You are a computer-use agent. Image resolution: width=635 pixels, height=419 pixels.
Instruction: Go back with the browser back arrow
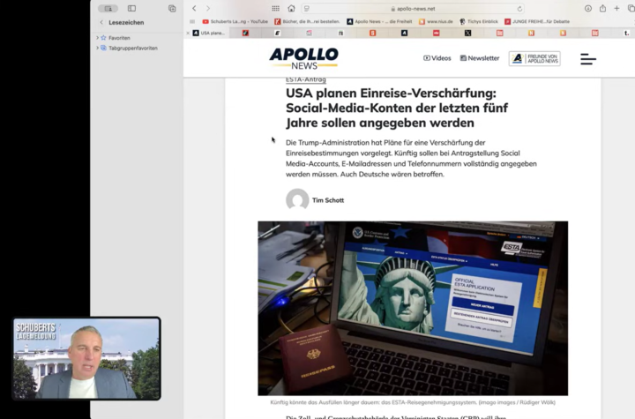[194, 8]
